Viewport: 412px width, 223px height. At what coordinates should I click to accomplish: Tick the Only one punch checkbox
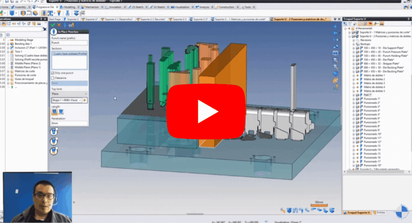(x=53, y=73)
